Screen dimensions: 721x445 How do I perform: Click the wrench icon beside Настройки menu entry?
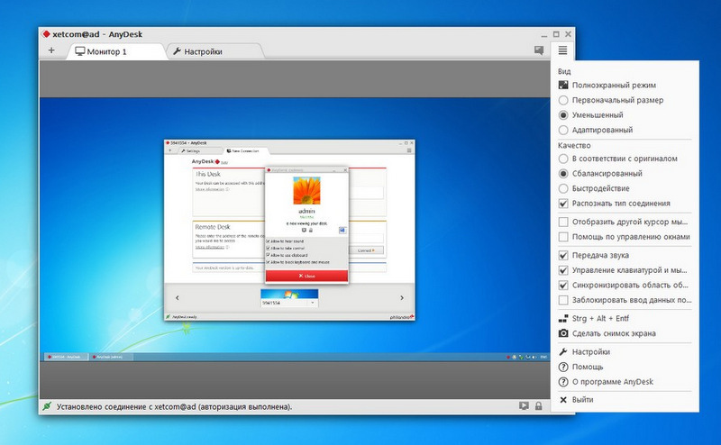pyautogui.click(x=563, y=351)
